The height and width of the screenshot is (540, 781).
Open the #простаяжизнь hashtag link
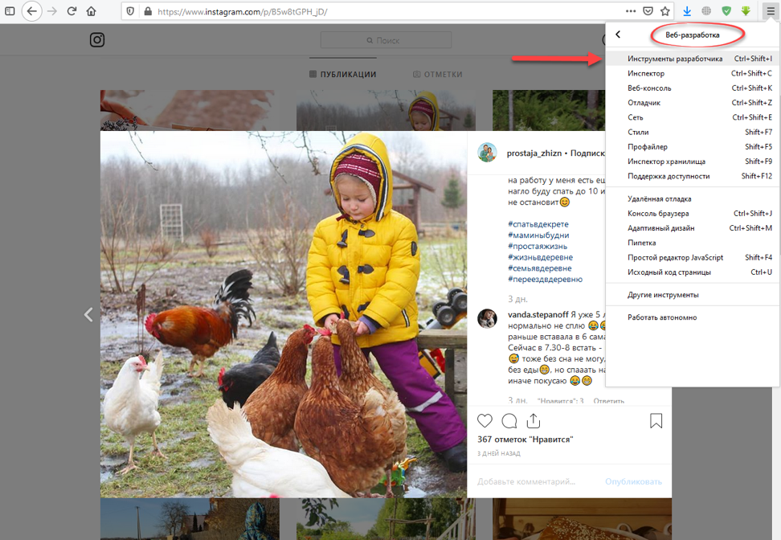click(x=538, y=246)
